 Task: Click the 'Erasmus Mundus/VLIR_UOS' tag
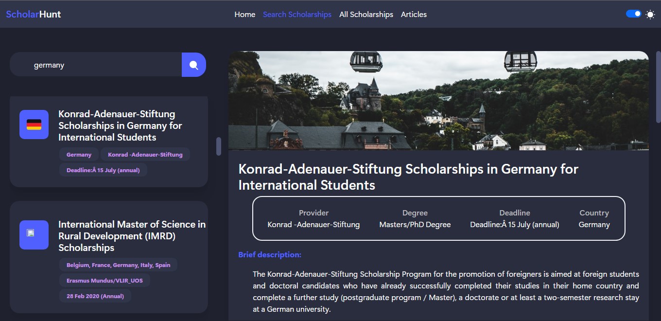pos(104,281)
